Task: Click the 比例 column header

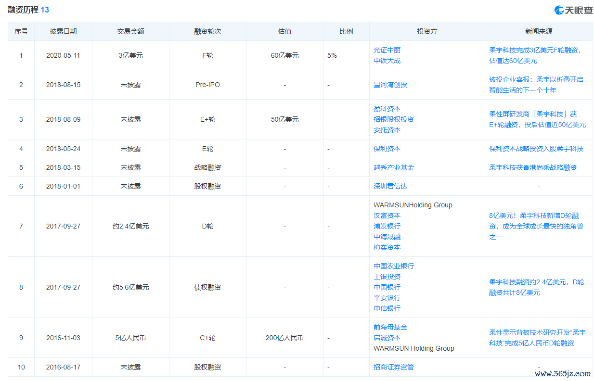Action: tap(346, 31)
